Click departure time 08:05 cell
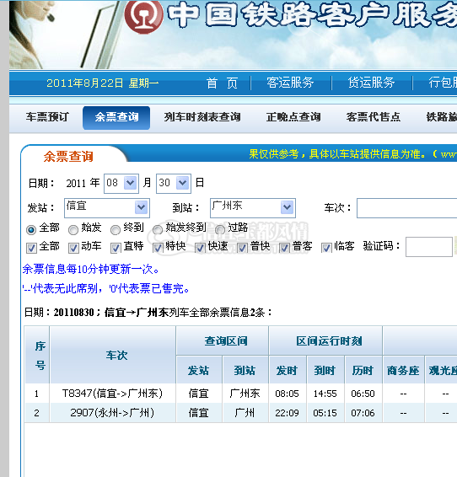The width and height of the screenshot is (457, 477). pyautogui.click(x=287, y=394)
